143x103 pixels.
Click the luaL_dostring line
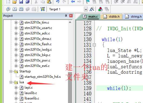[x=125, y=72]
